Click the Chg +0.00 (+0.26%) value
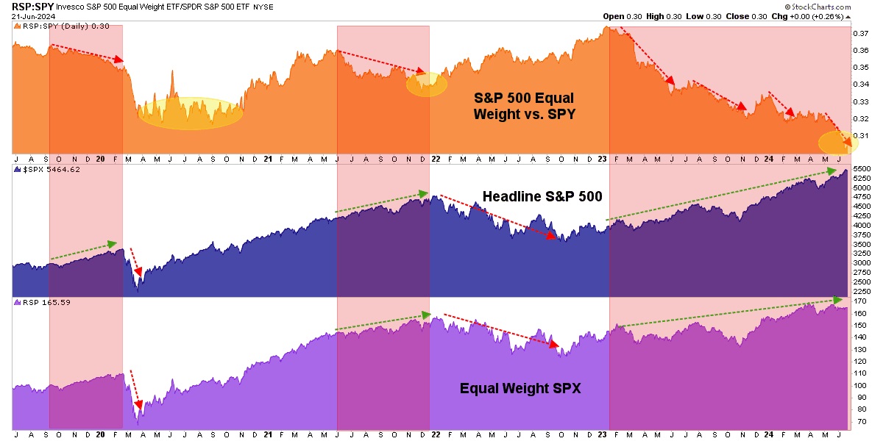883x441 pixels. (817, 17)
